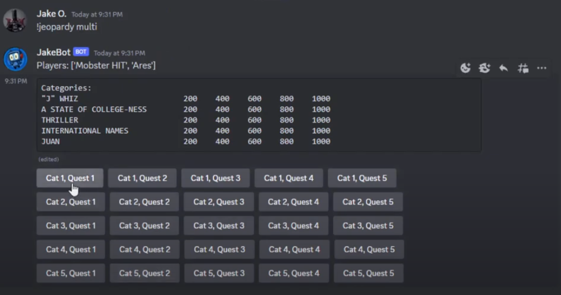
Task: Open the More options ellipsis menu
Action: tap(541, 68)
